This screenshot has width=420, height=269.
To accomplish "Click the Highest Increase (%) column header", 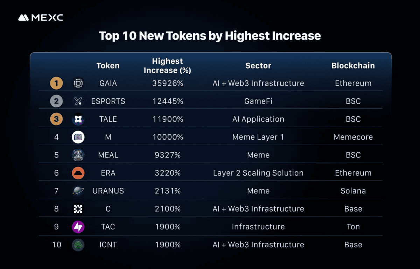I will (x=167, y=66).
